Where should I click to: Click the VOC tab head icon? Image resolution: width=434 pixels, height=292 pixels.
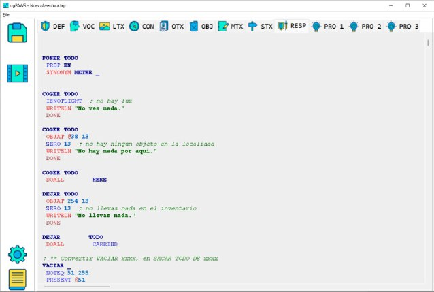pos(74,27)
